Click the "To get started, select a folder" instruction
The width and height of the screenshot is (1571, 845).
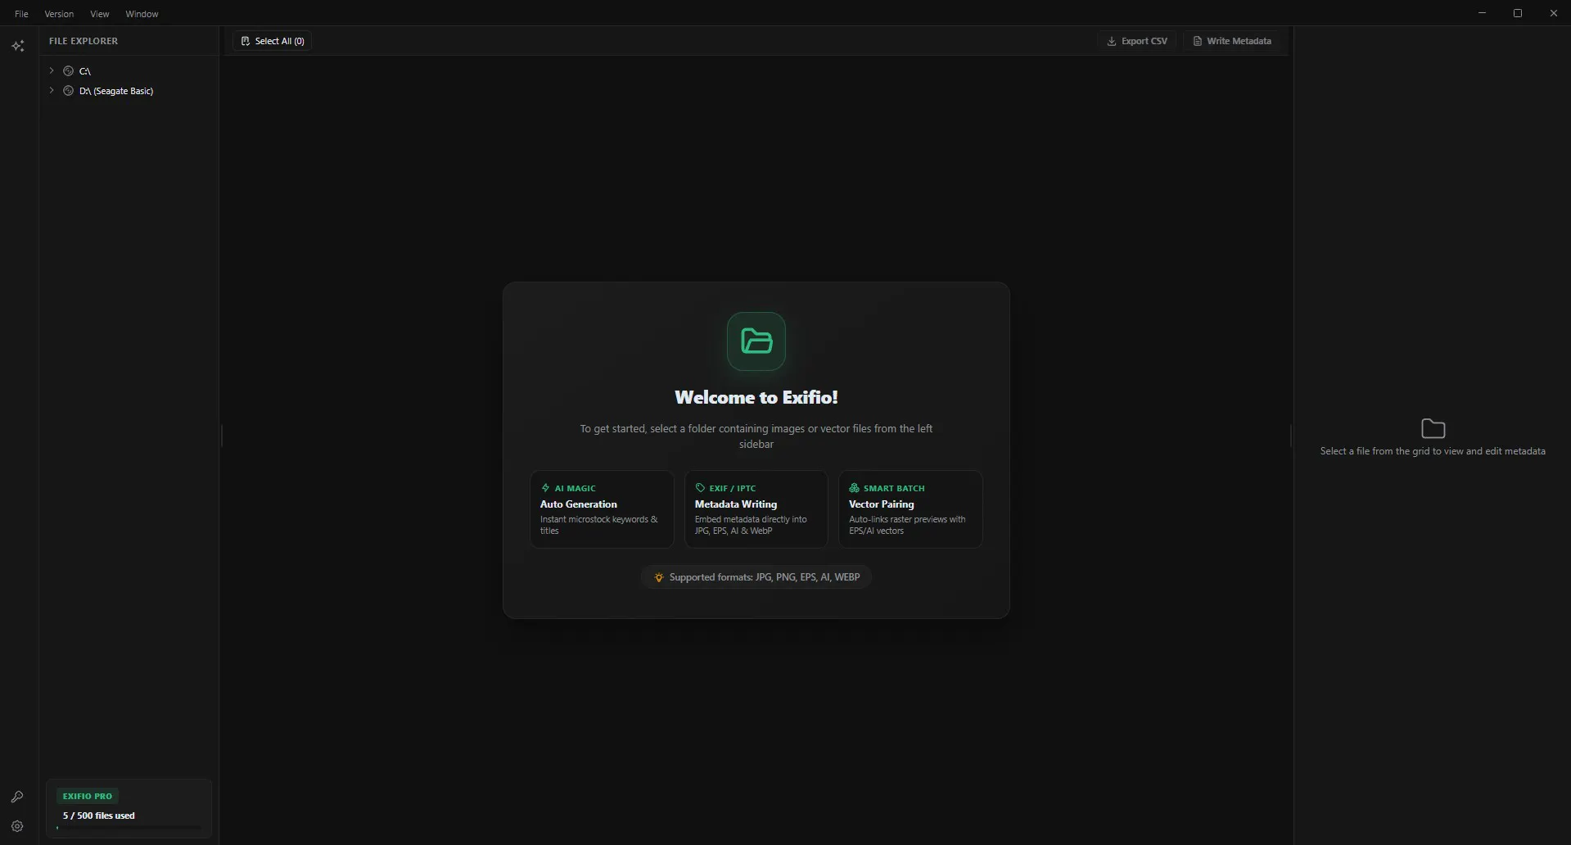756,436
